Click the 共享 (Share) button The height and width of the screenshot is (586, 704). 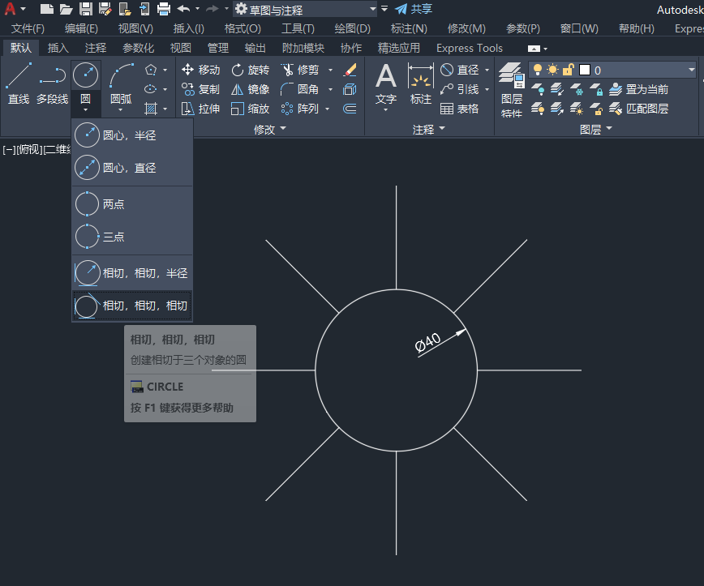414,9
